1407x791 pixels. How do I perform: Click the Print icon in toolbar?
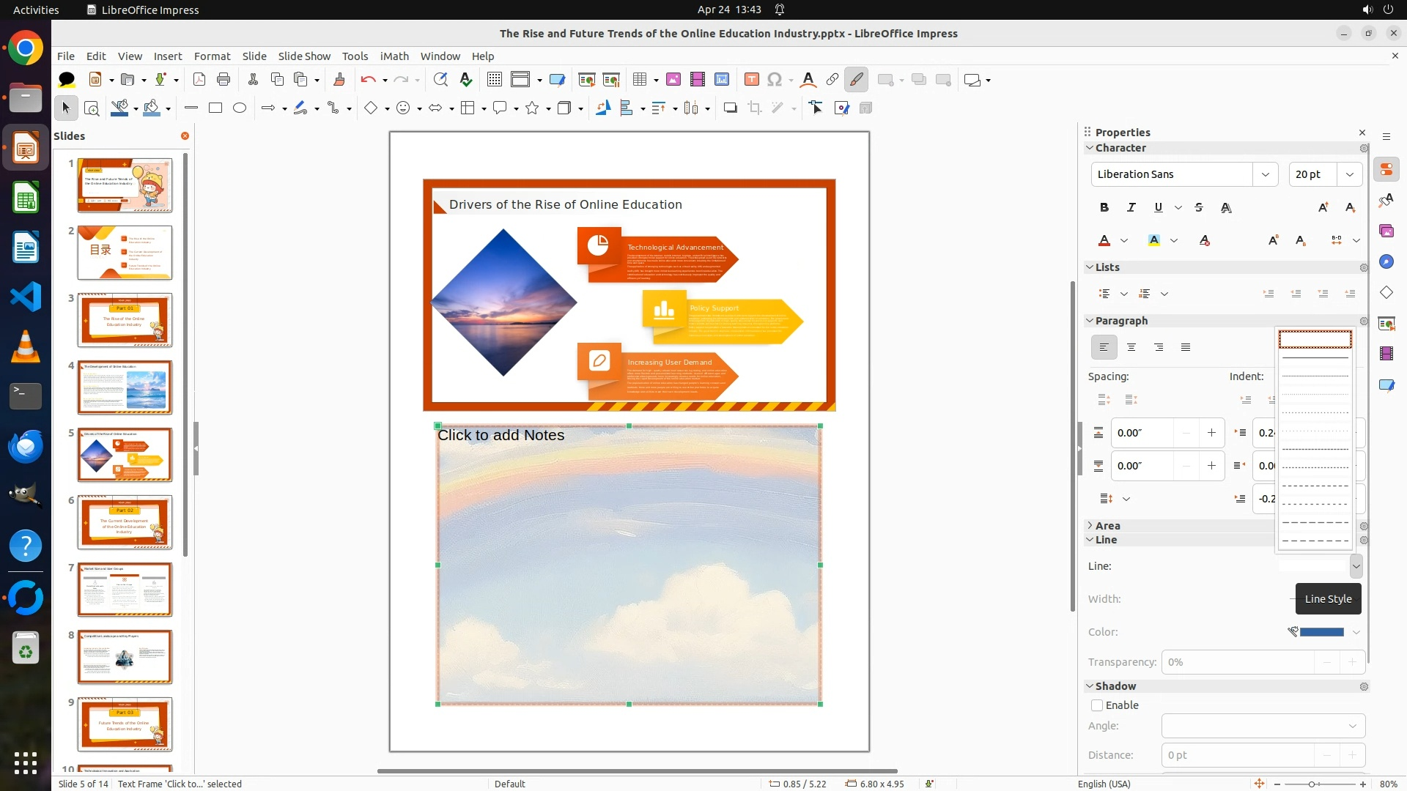pos(224,80)
